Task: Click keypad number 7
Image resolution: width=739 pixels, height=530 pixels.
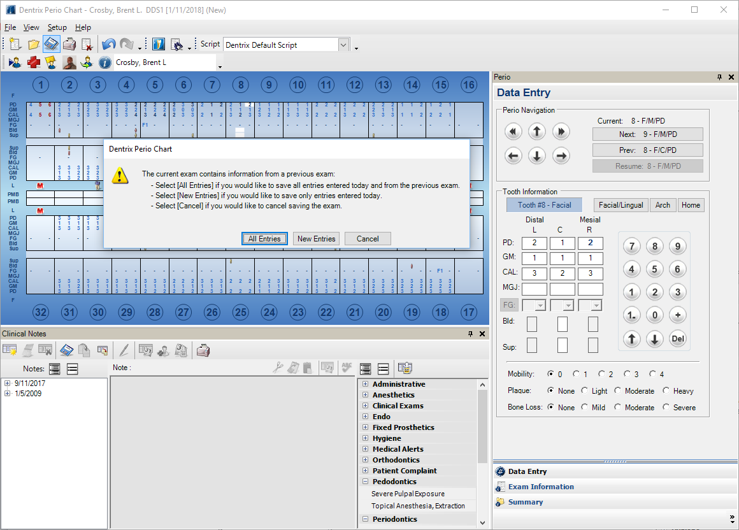Action: (632, 246)
